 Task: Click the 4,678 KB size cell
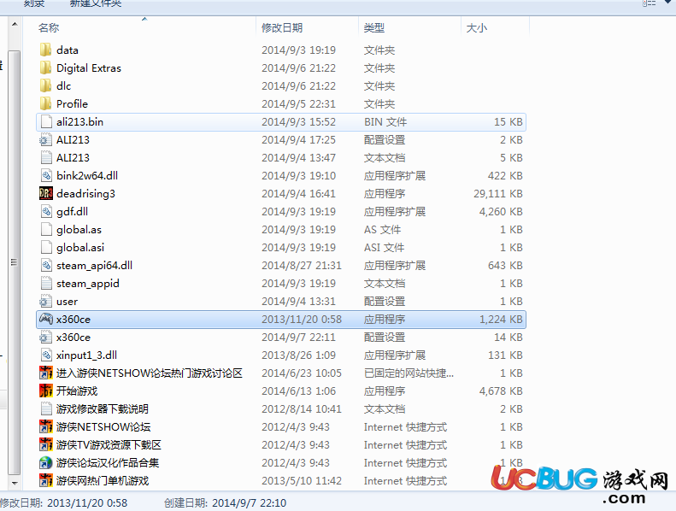tap(501, 391)
